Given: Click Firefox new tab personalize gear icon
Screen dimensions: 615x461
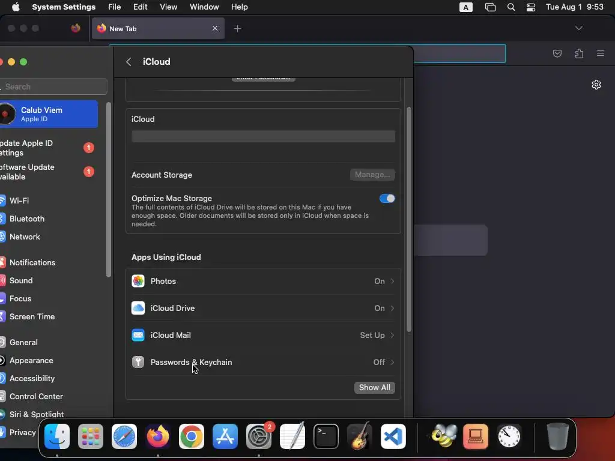Looking at the screenshot, I should (x=596, y=85).
